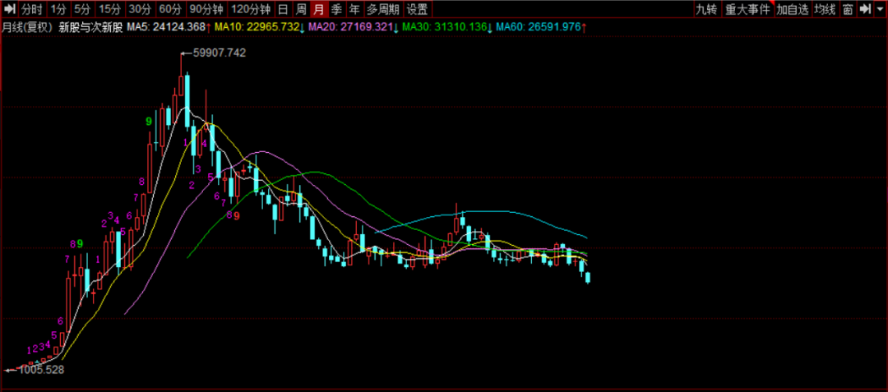Expand the top-right dropdown arrow
Viewport: 888px width, 392px height.
(880, 10)
